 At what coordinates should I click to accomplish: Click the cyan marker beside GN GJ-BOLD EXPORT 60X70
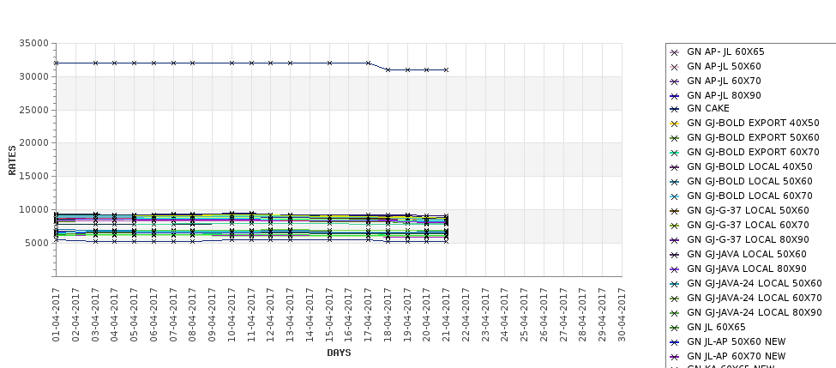click(675, 153)
